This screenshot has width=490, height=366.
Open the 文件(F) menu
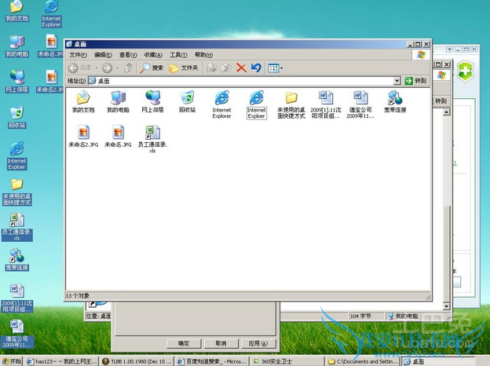pos(78,55)
